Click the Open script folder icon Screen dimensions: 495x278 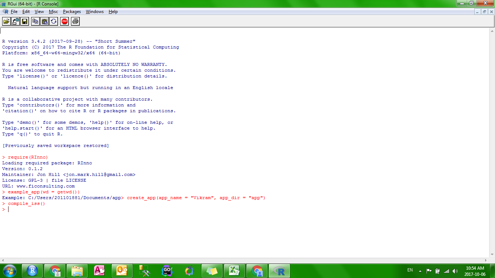(7, 21)
